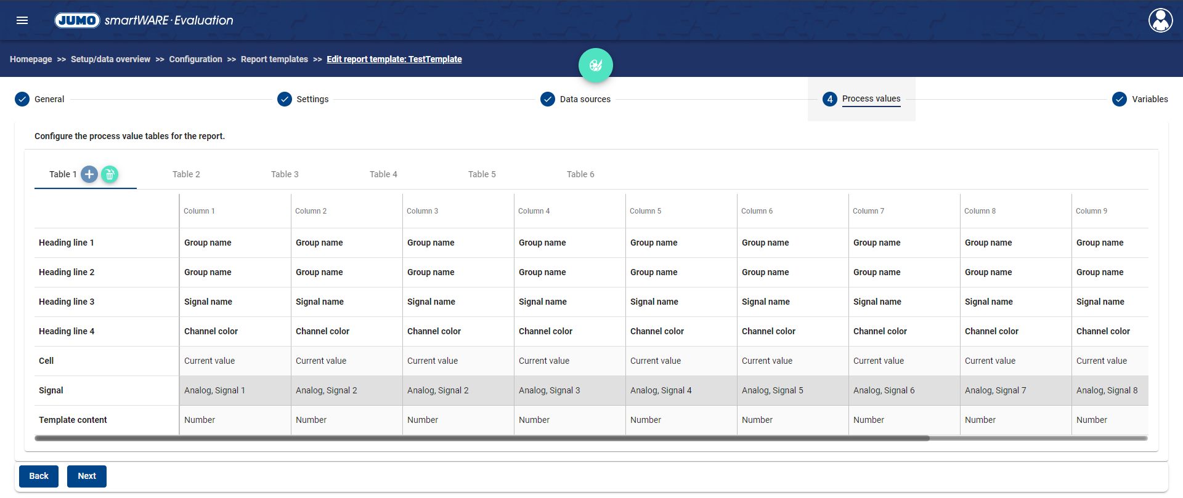Click the horizontal table scrollbar
Screen dimensions: 1183x498
click(482, 438)
